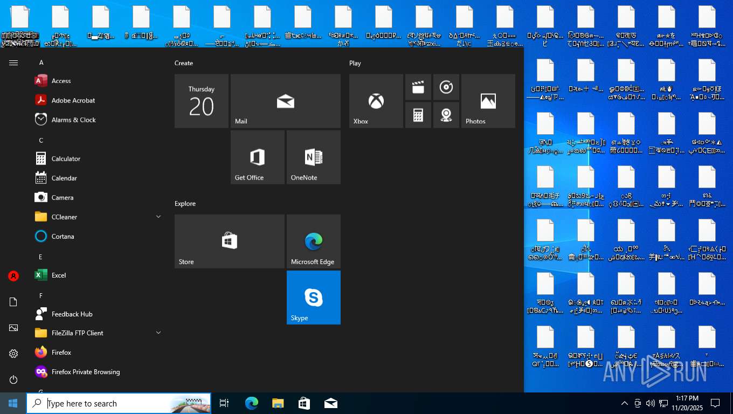Screen dimensions: 733x414
Task: Open Feedback Hub app
Action: pos(98,314)
